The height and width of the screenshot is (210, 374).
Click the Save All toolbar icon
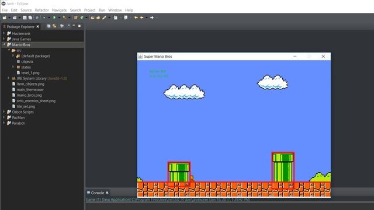30,17
